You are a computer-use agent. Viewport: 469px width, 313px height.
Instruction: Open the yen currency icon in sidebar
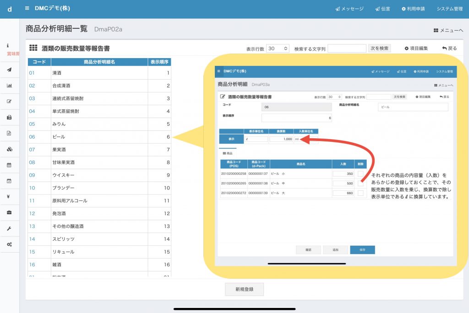(x=9, y=197)
